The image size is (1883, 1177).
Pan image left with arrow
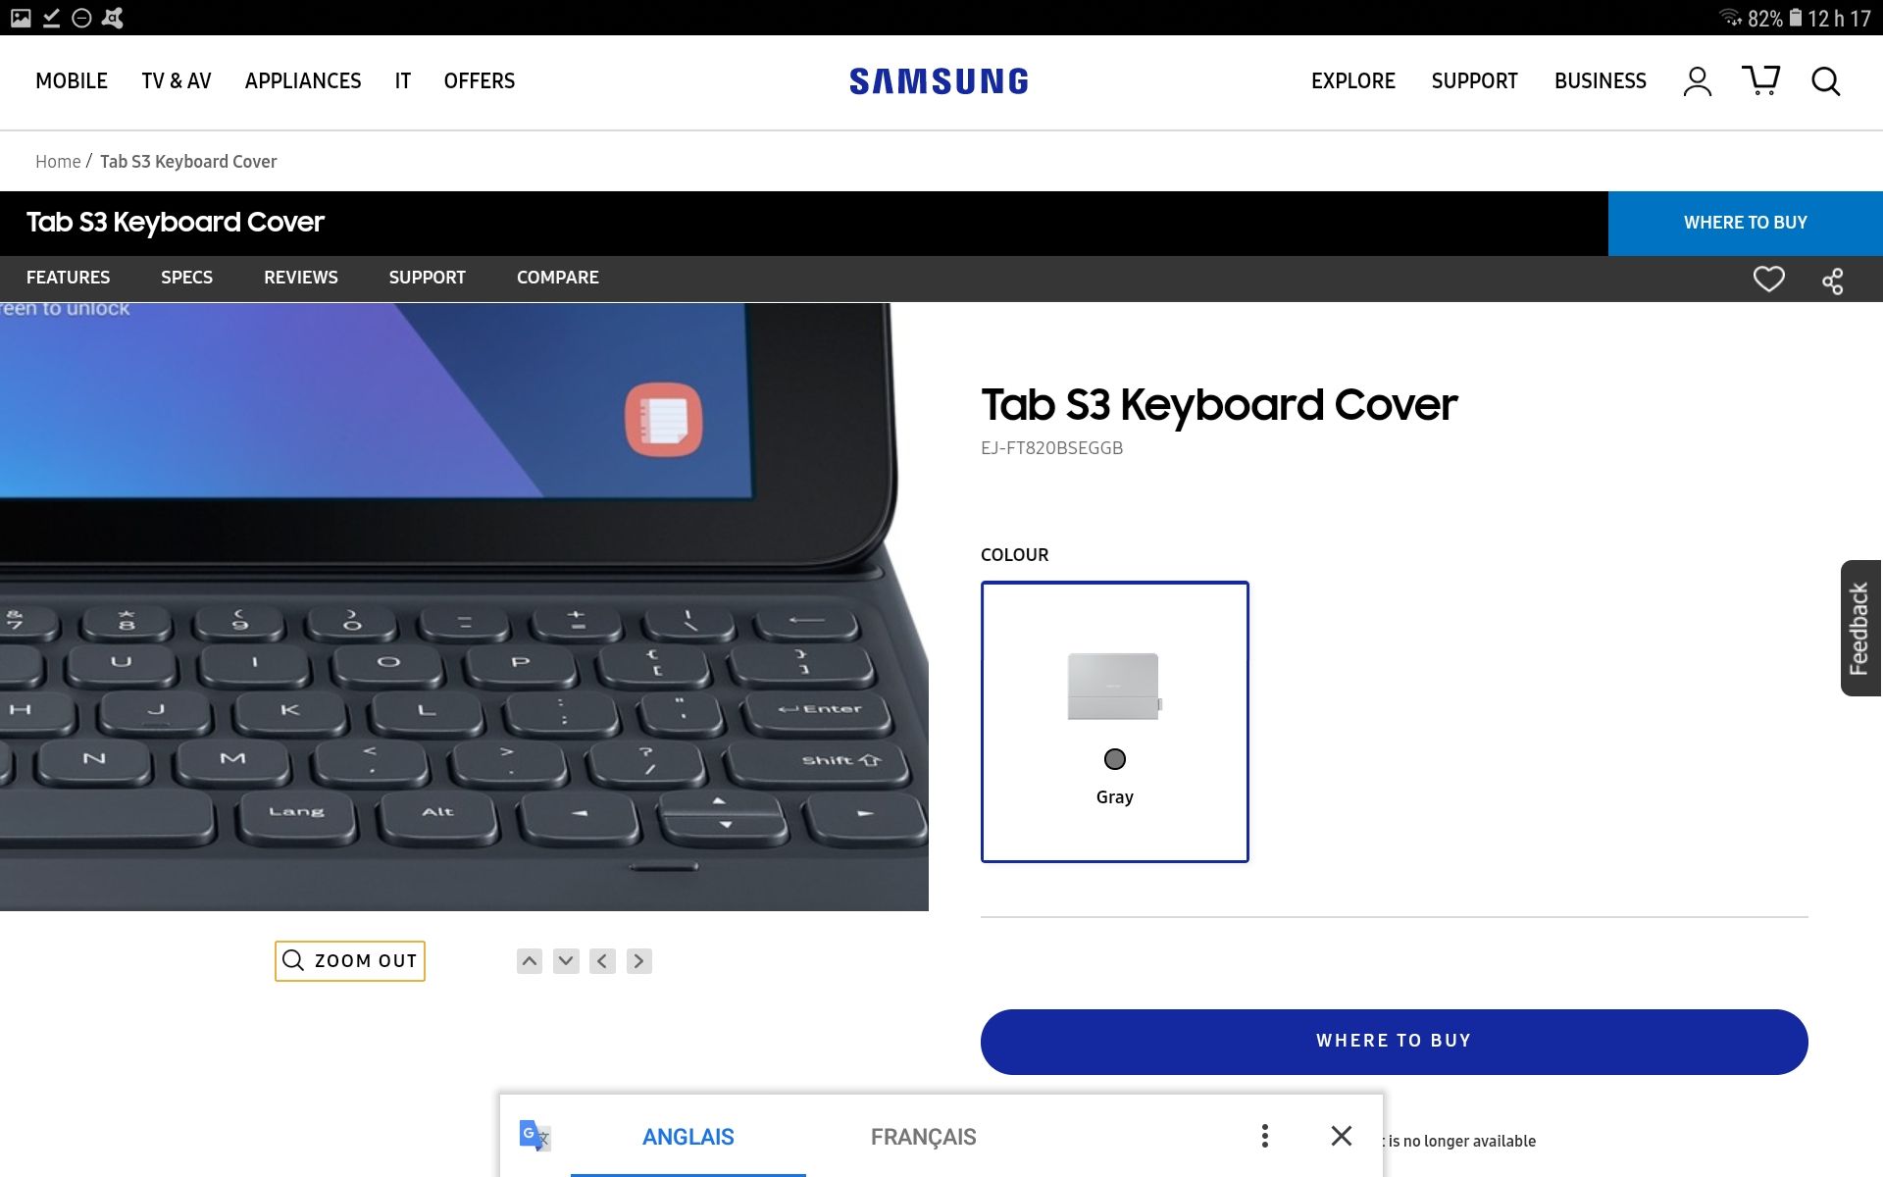(x=603, y=961)
